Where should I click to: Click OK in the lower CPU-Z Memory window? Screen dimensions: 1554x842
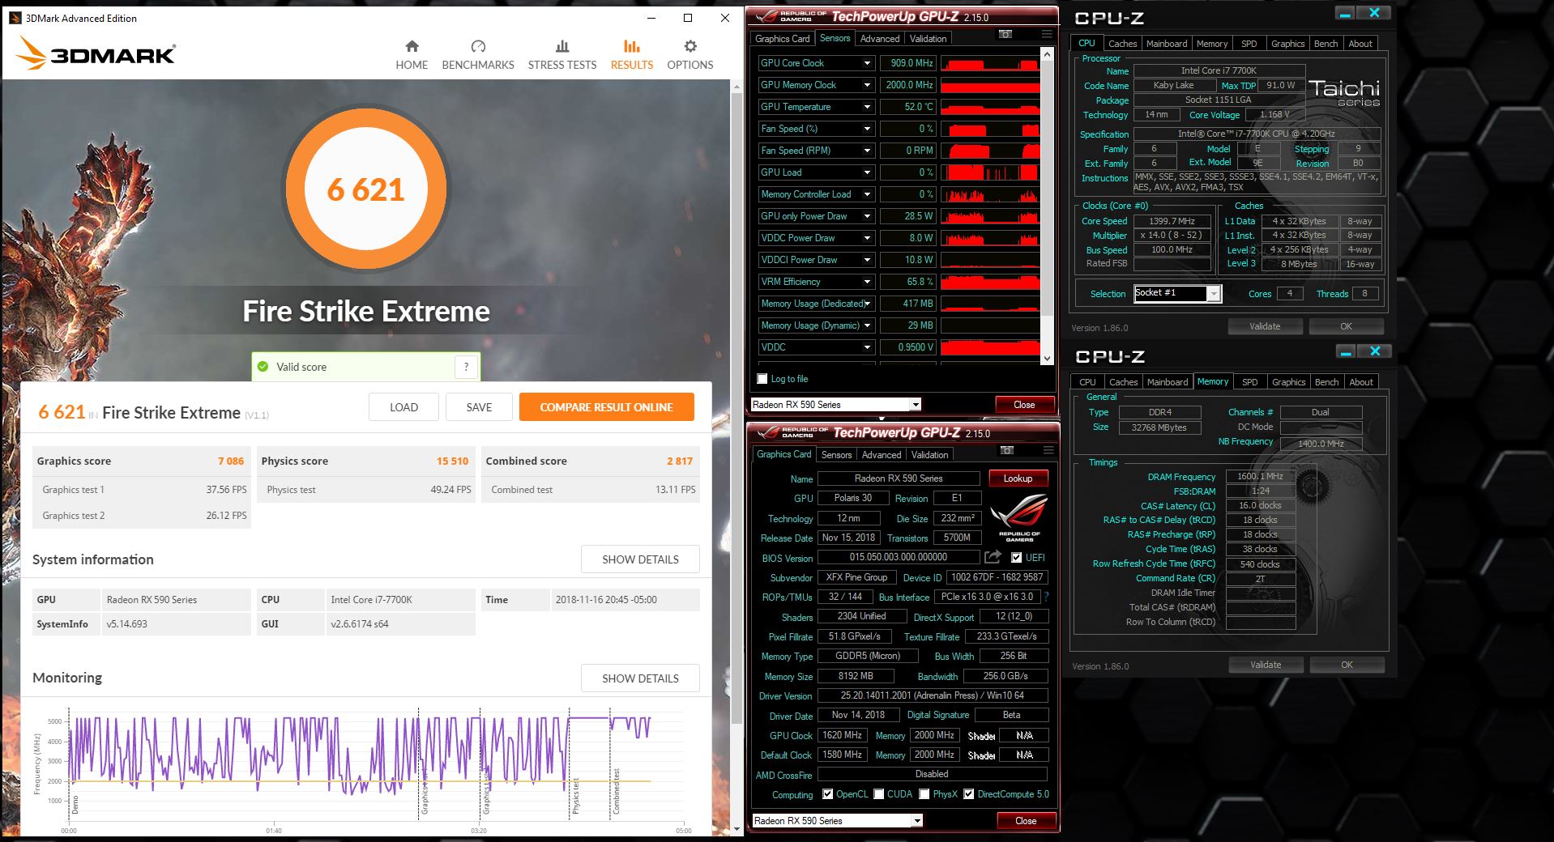pyautogui.click(x=1347, y=665)
